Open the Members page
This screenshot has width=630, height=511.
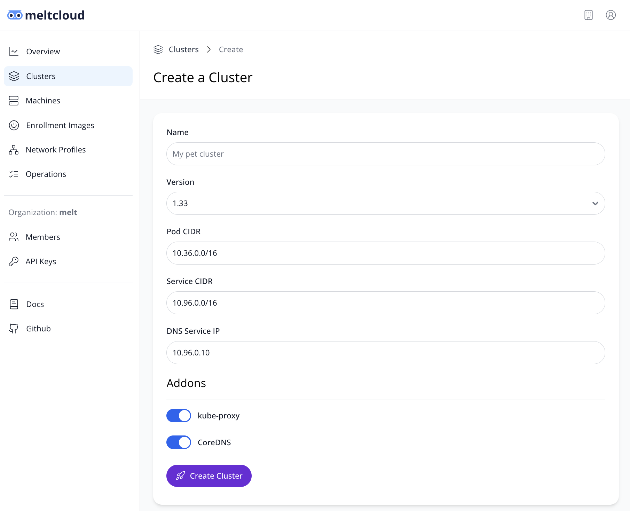[43, 237]
